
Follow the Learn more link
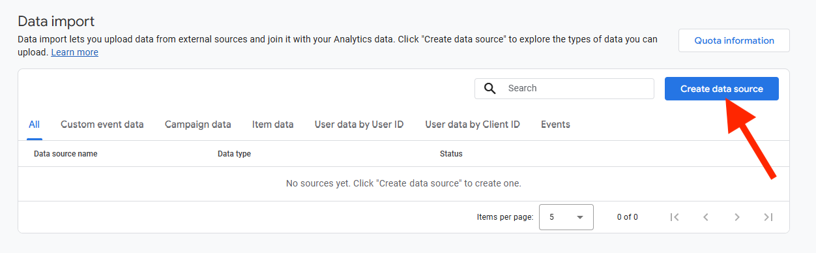(75, 52)
